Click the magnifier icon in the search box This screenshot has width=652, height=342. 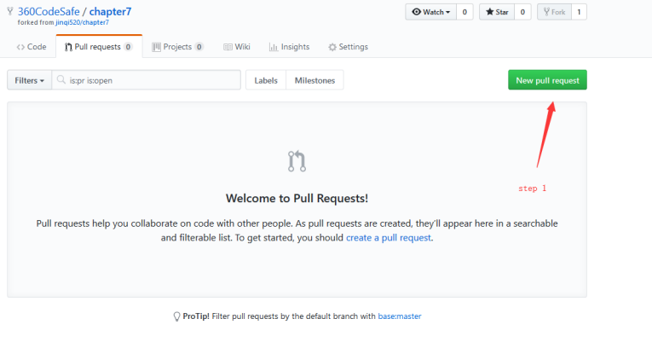point(61,80)
